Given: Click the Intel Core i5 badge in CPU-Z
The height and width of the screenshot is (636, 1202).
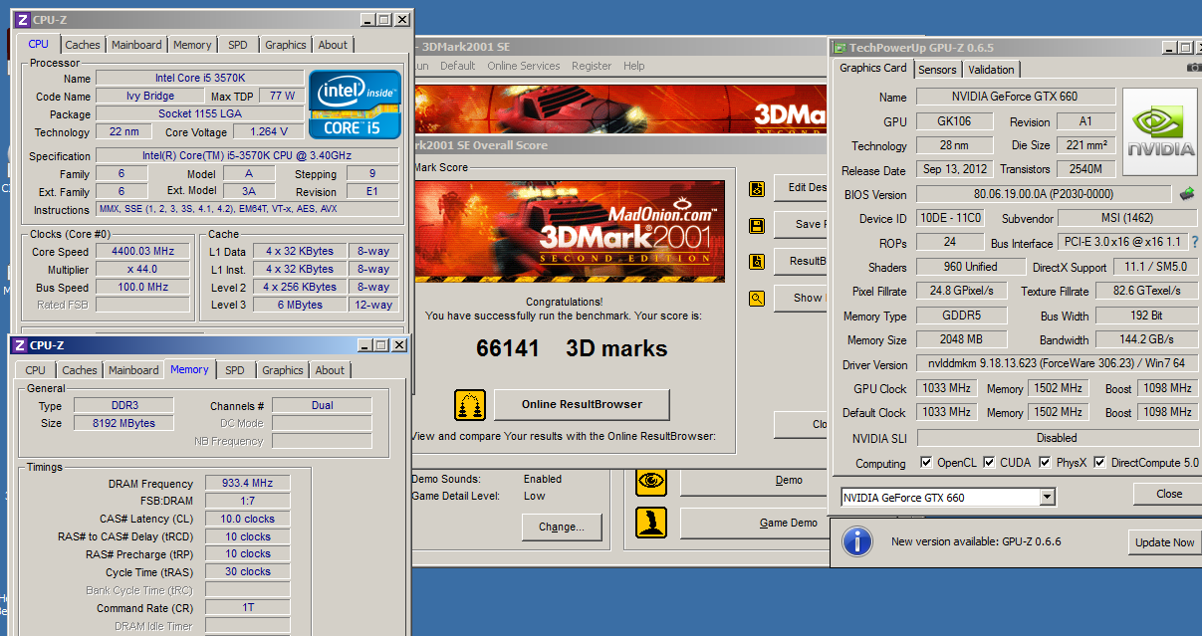Looking at the screenshot, I should pyautogui.click(x=355, y=104).
